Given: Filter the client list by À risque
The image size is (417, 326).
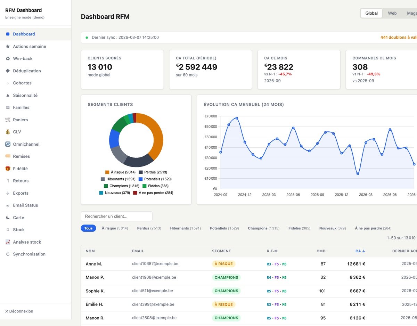Looking at the screenshot, I should click(115, 228).
